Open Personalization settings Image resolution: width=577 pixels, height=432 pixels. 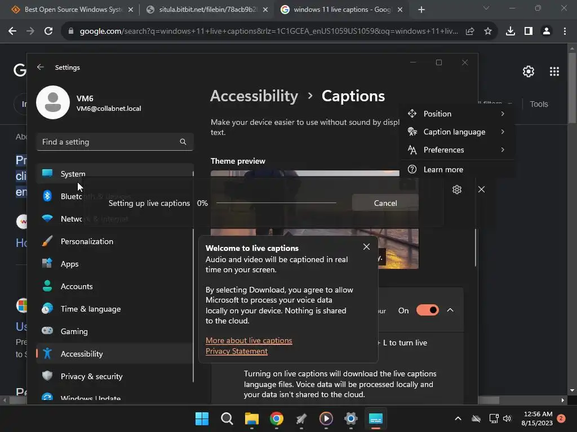(x=115, y=241)
